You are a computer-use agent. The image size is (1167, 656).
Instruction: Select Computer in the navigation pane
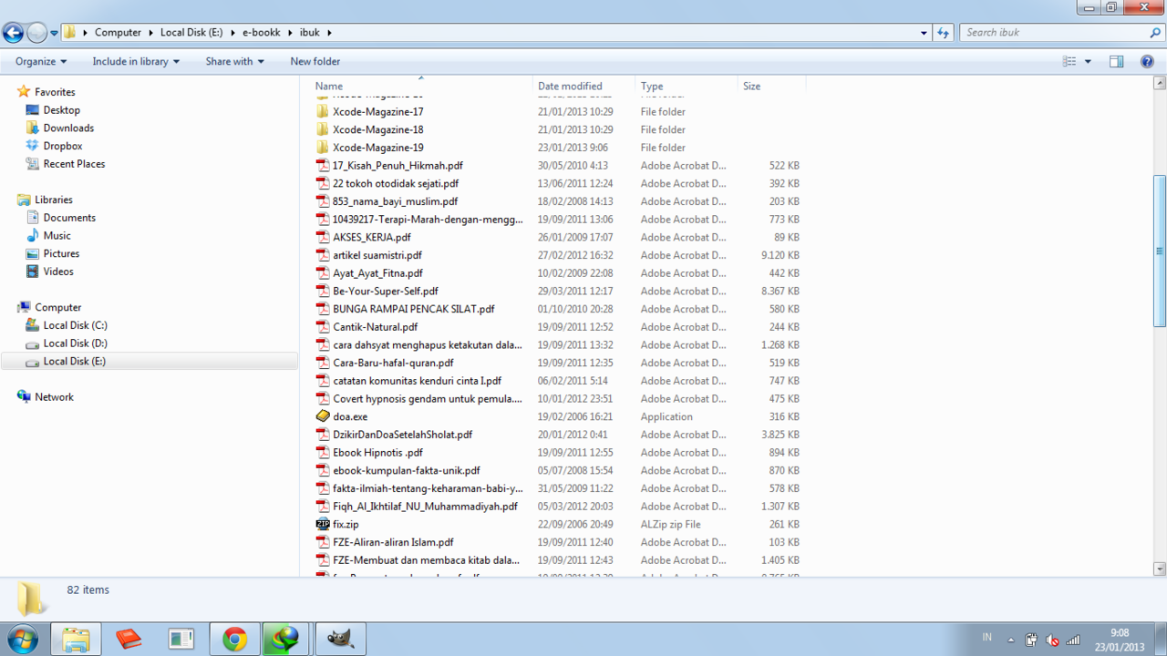57,307
